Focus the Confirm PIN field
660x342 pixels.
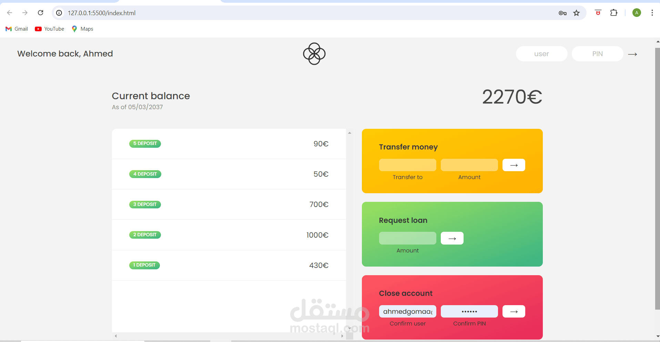[469, 311]
